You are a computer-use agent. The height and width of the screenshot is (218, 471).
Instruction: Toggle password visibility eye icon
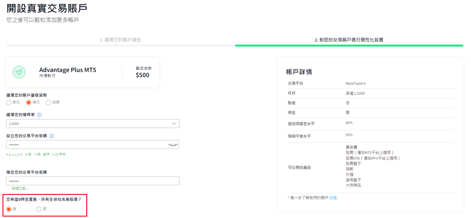pos(173,145)
